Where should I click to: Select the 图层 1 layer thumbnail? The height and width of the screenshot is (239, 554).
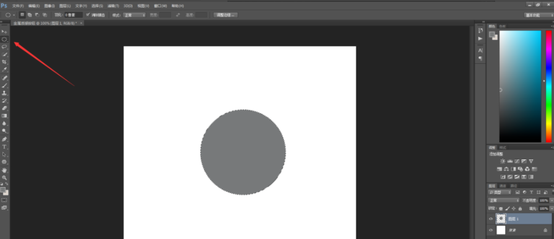coord(501,219)
